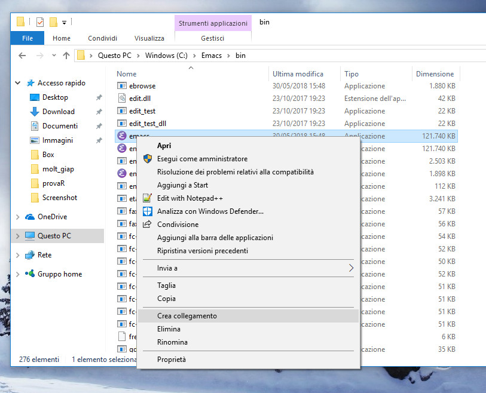Sort files by Dimensione column
The image size is (486, 393).
[x=435, y=74]
